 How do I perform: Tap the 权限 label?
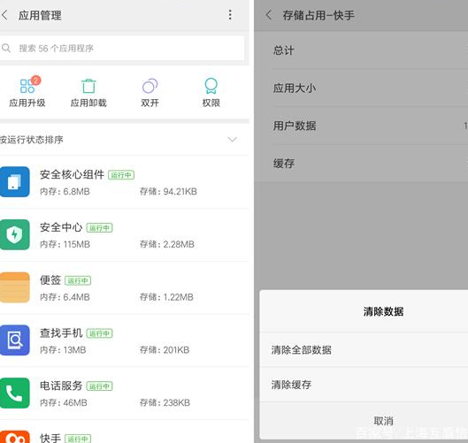(x=211, y=103)
